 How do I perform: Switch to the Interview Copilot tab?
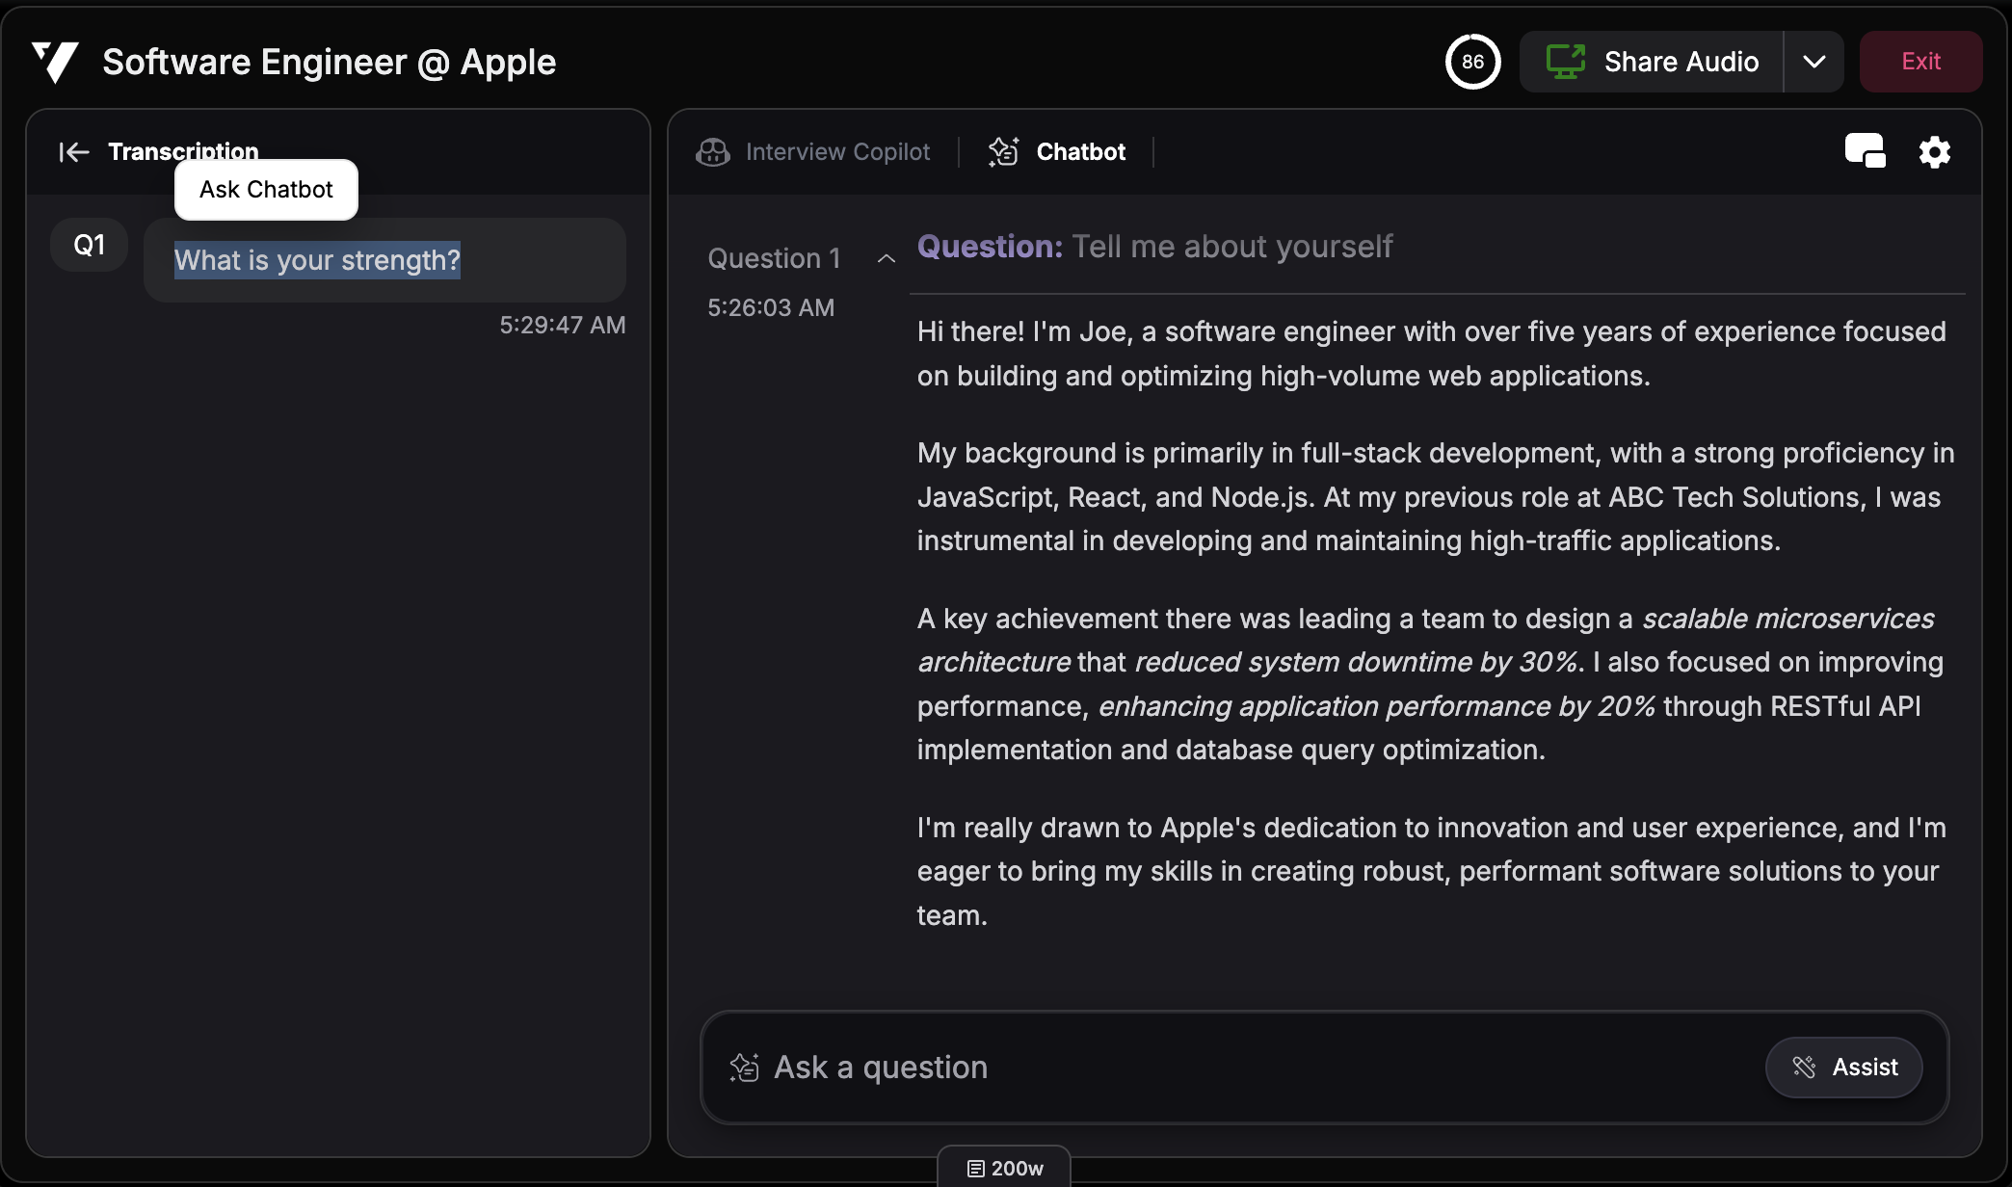coord(836,151)
